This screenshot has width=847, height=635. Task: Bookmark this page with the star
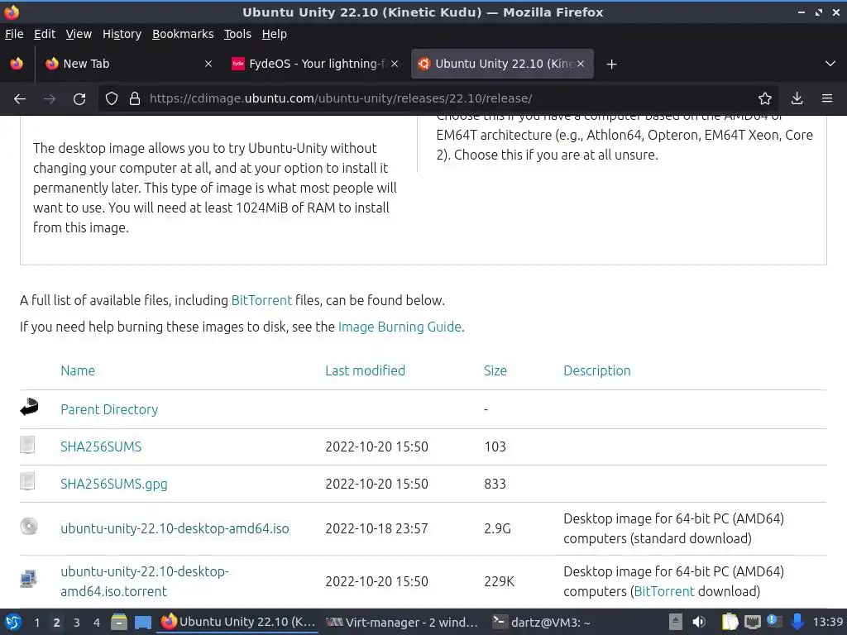tap(765, 99)
